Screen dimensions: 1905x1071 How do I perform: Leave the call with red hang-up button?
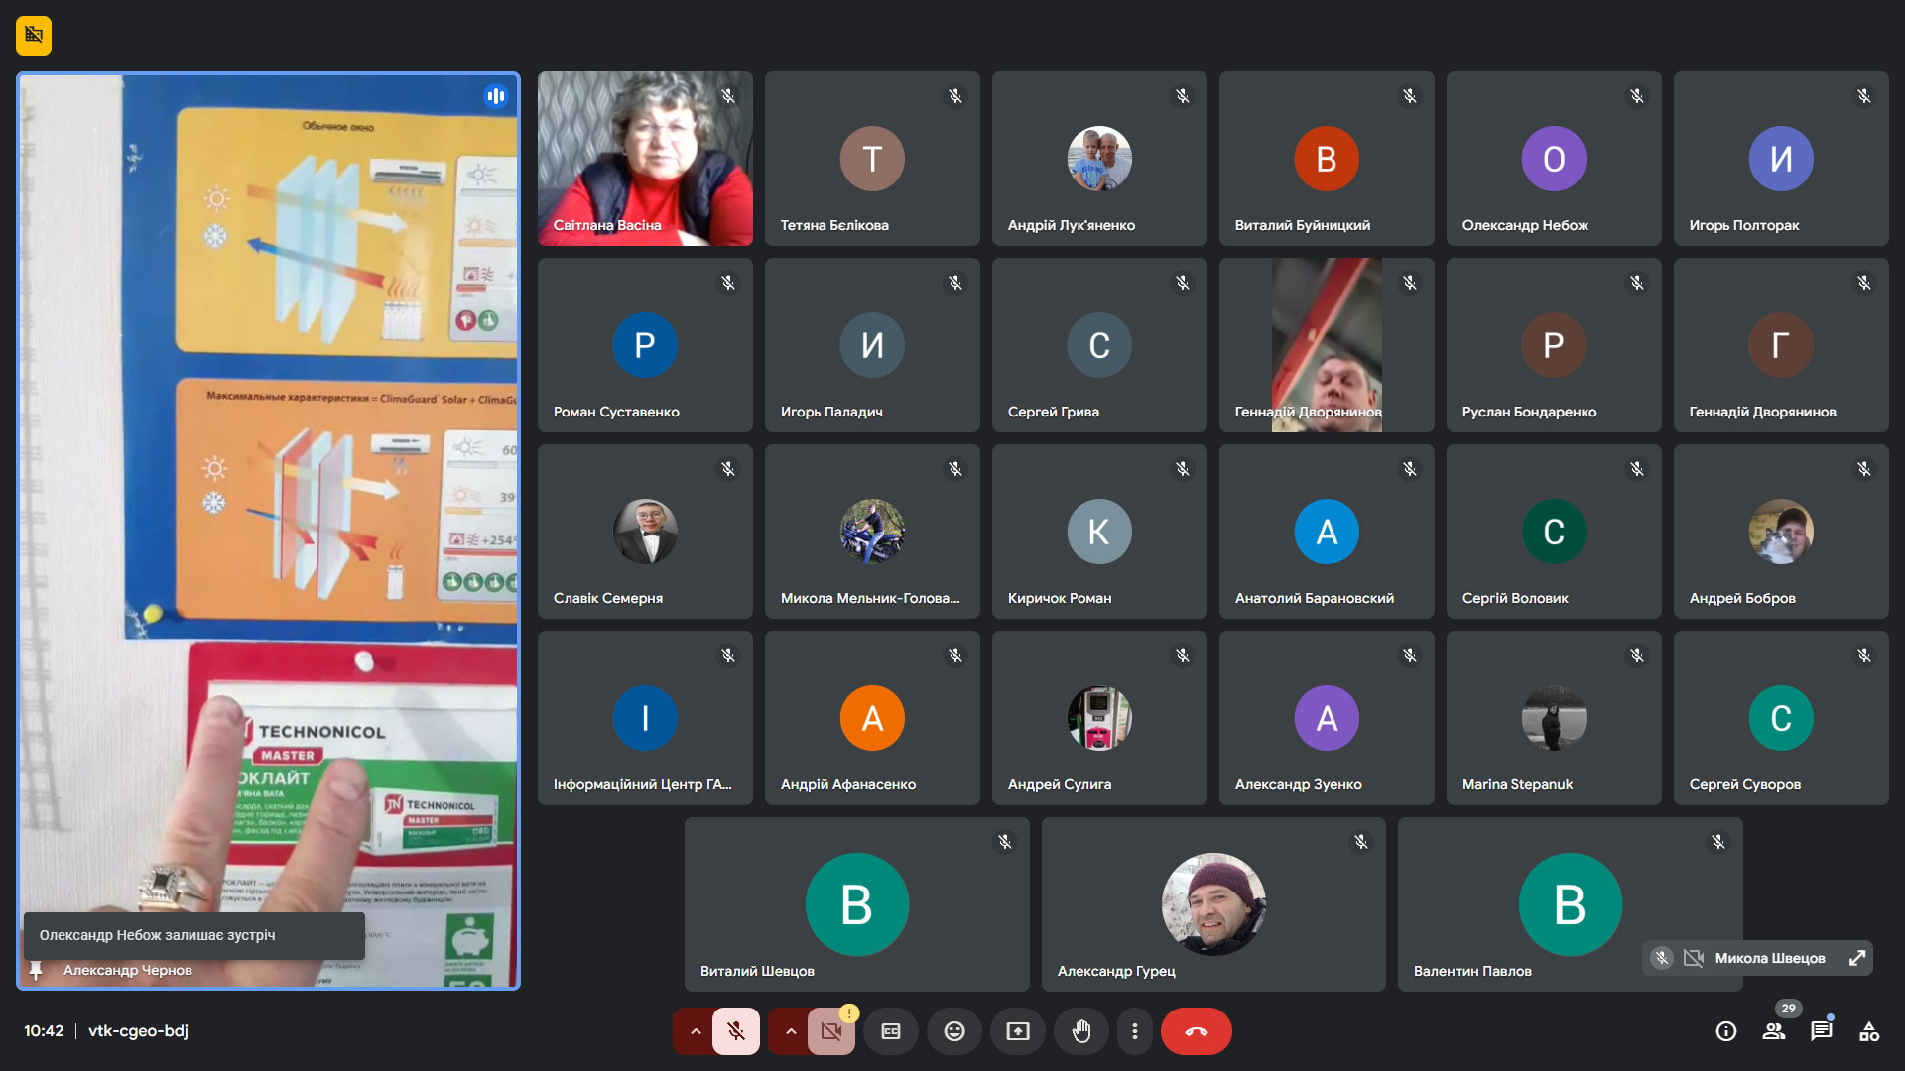click(1197, 1031)
